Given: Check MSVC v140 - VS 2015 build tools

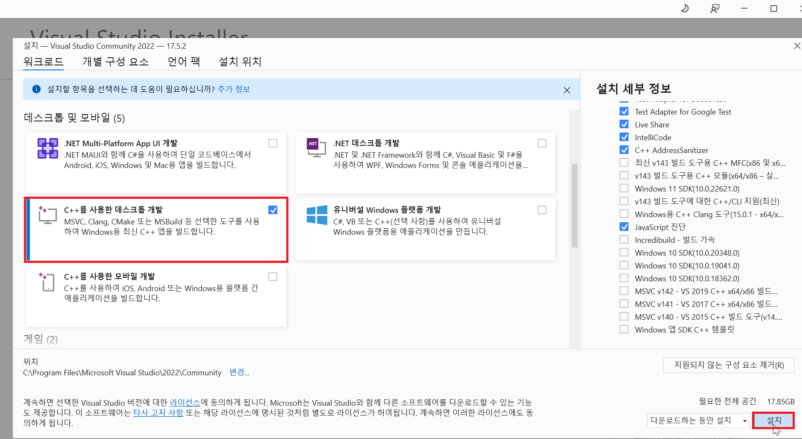Looking at the screenshot, I should (624, 317).
